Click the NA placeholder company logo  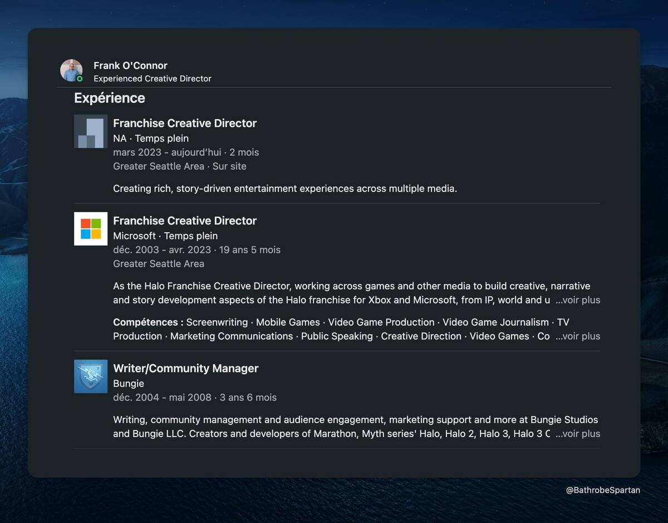point(91,131)
